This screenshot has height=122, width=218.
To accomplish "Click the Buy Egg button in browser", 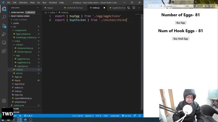I will 181,23.
